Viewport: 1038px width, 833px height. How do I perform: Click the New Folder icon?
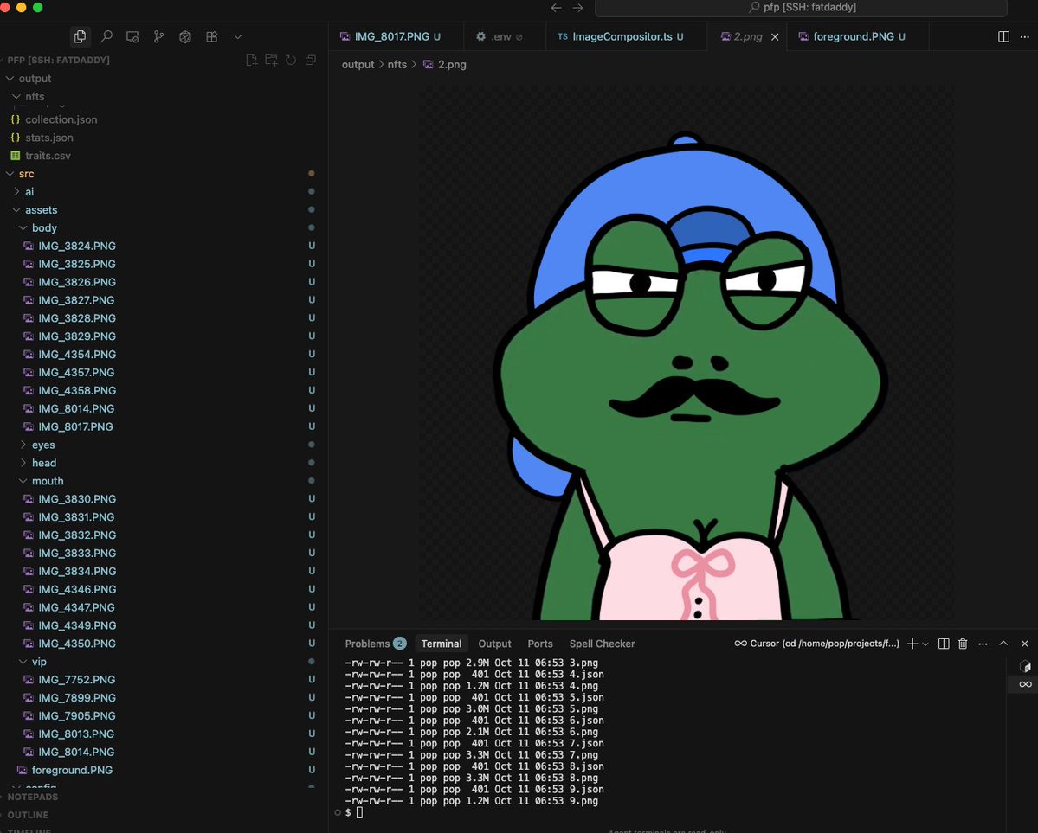click(x=272, y=61)
